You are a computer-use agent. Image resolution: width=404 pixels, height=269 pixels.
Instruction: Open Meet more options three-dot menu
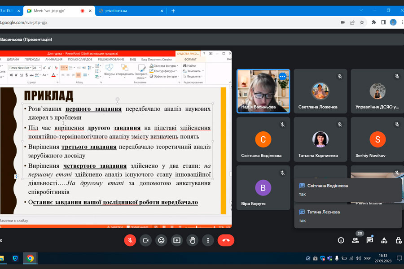click(x=208, y=240)
